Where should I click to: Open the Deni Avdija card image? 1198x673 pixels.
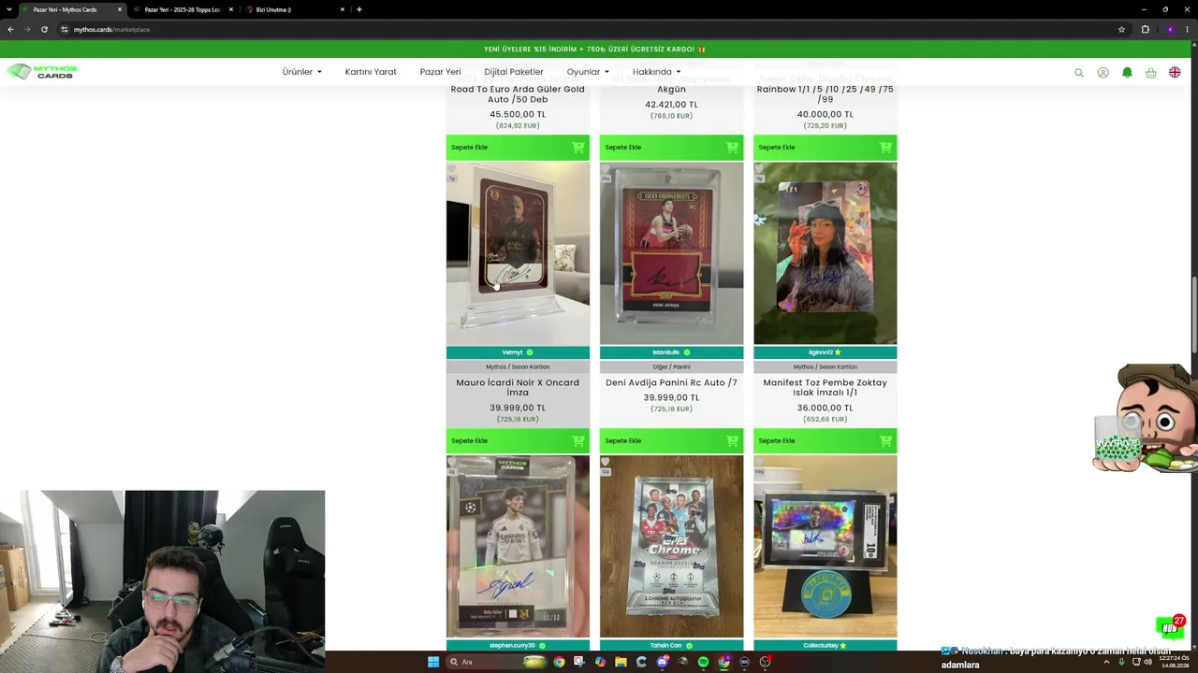671,253
